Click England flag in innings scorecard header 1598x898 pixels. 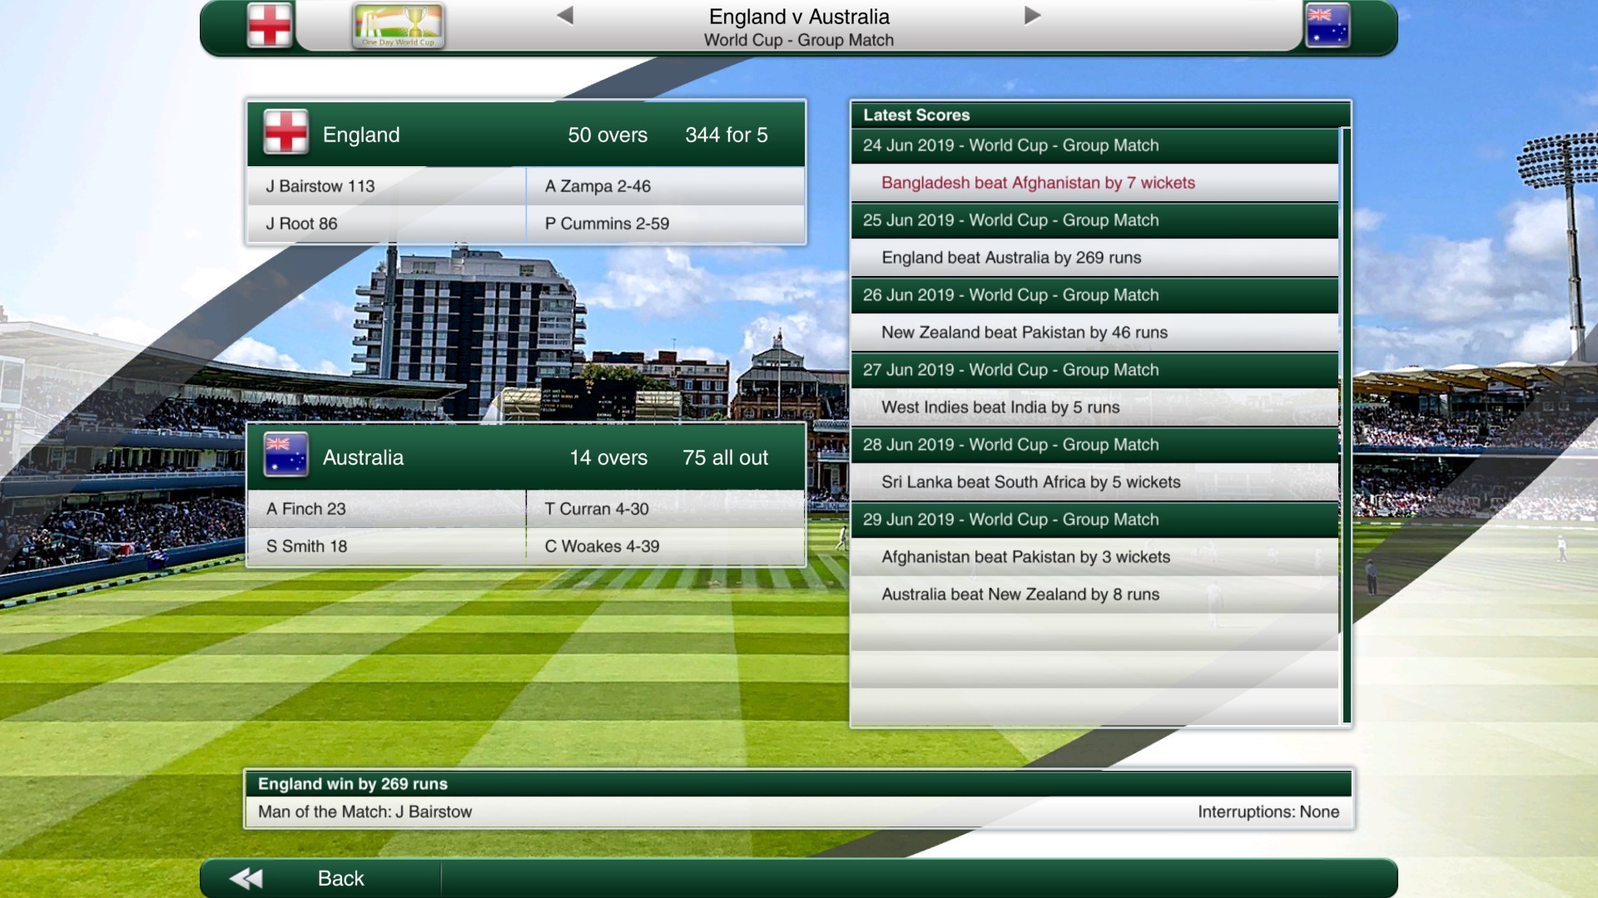point(286,132)
